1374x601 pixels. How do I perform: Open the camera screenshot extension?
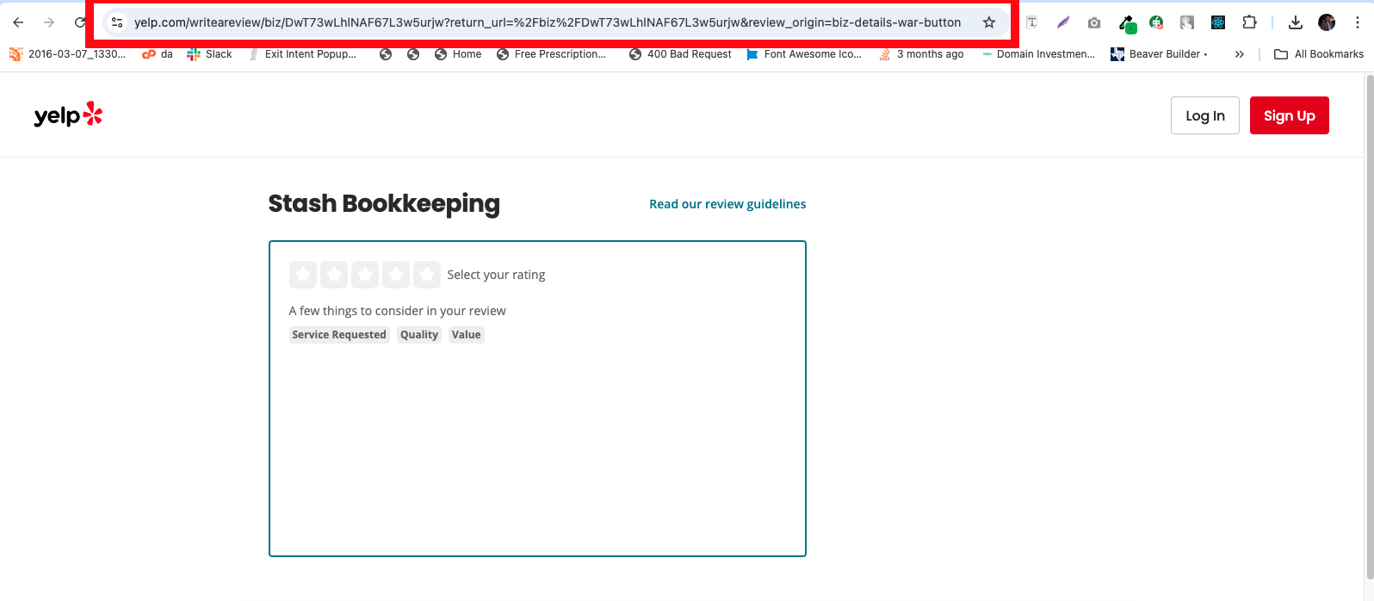(x=1093, y=23)
